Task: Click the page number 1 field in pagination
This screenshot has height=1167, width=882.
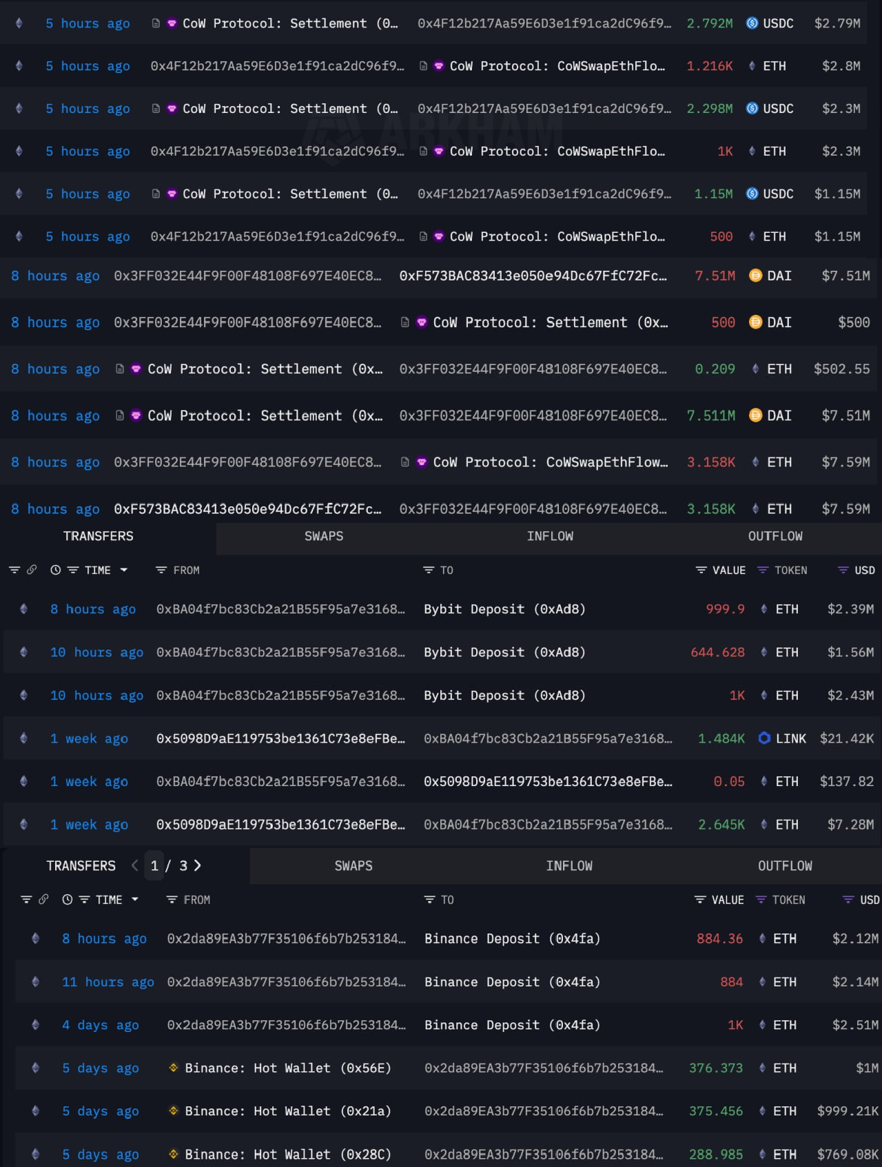Action: [155, 865]
